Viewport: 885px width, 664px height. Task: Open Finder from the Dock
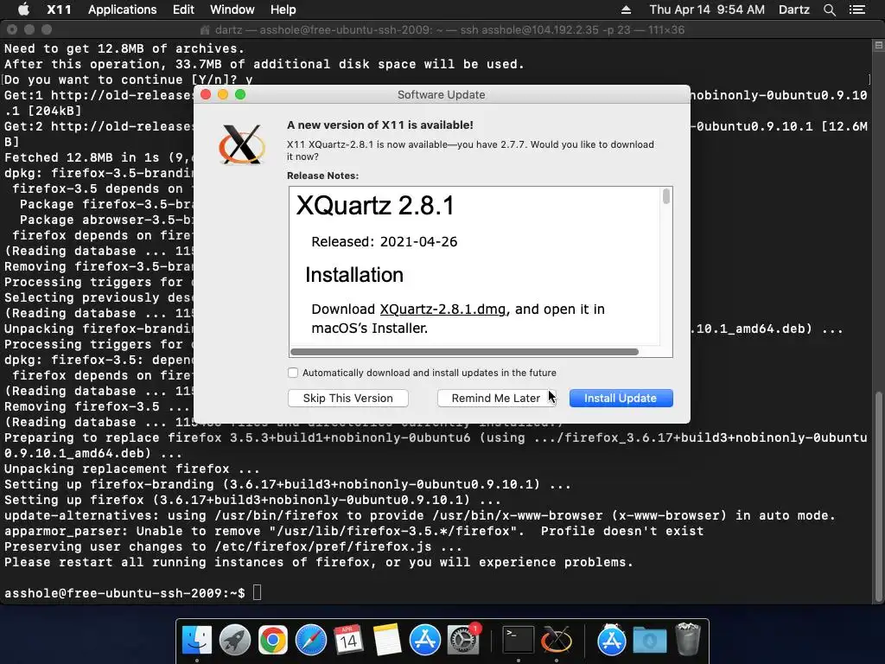tap(197, 641)
